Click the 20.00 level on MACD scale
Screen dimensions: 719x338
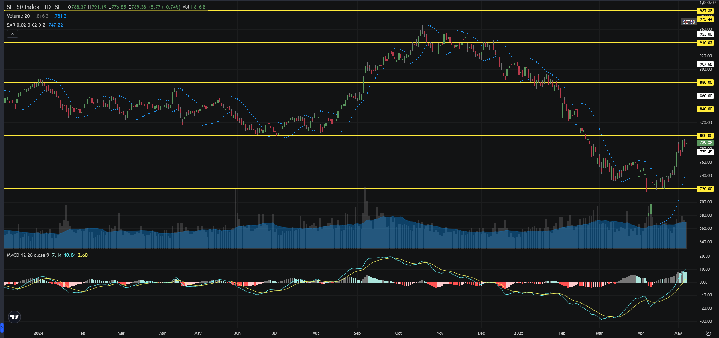point(705,256)
